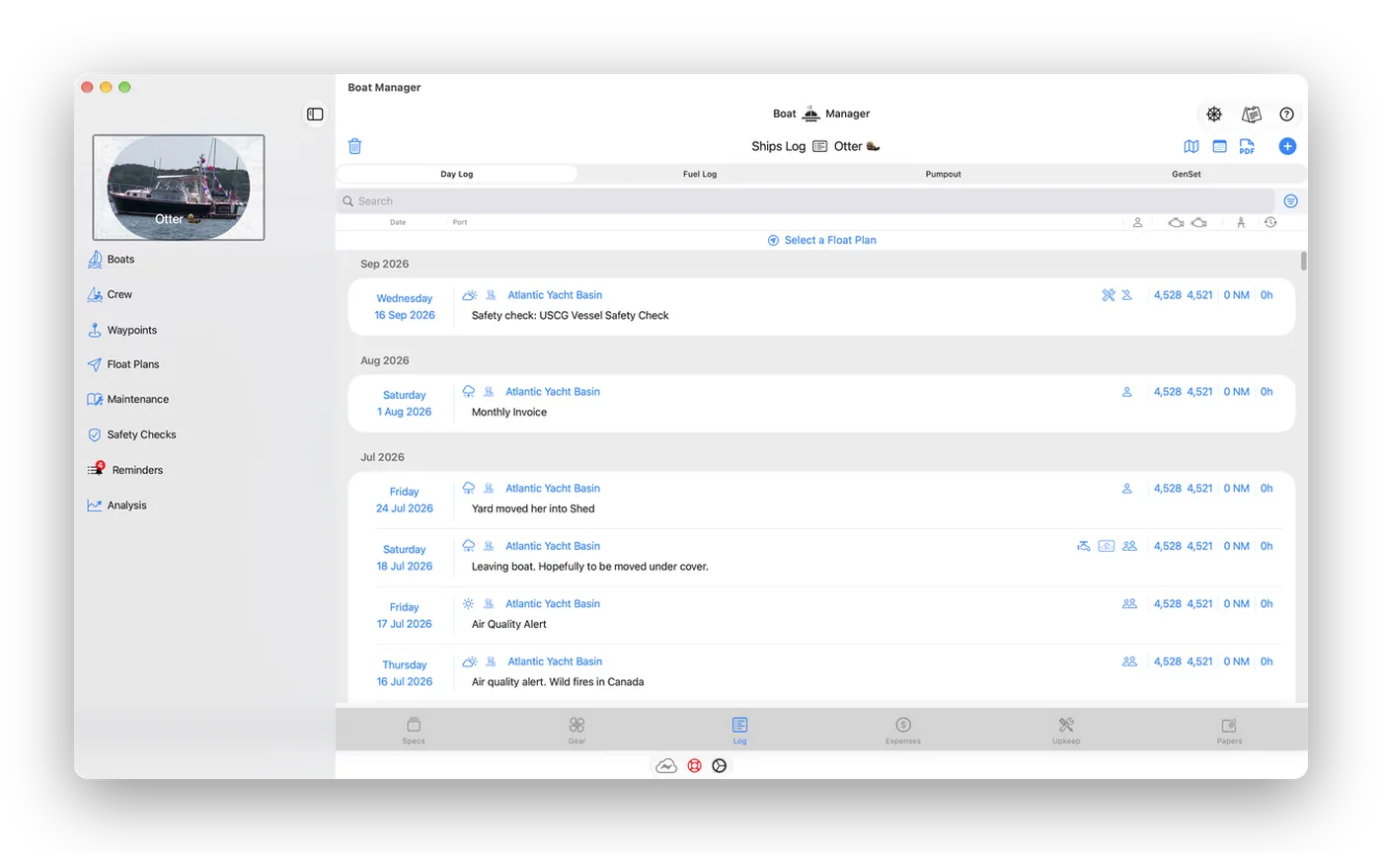Open the map view icon
This screenshot has height=853, width=1382.
[x=1191, y=146]
